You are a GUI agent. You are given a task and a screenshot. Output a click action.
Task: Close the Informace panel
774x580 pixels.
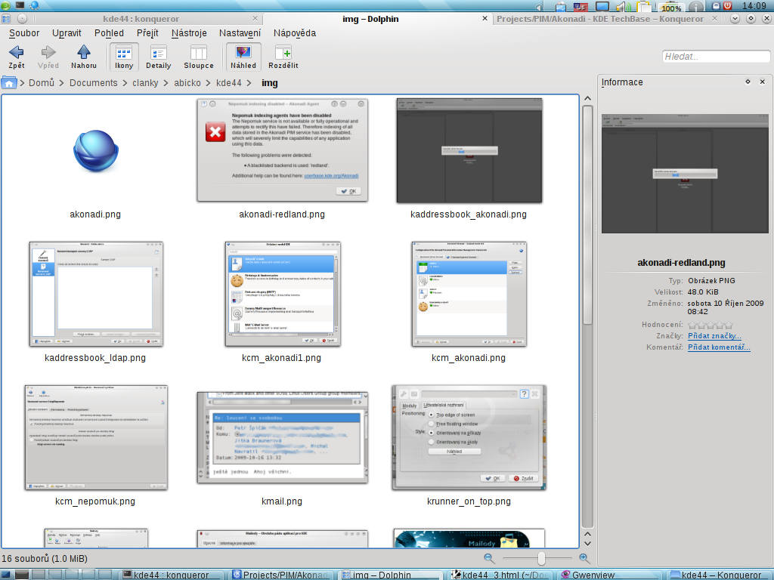click(762, 82)
